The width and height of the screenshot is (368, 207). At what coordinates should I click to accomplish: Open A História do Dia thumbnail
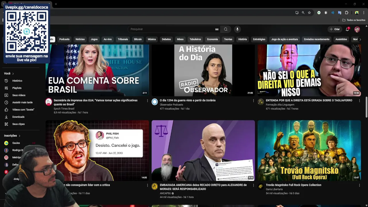coord(203,70)
